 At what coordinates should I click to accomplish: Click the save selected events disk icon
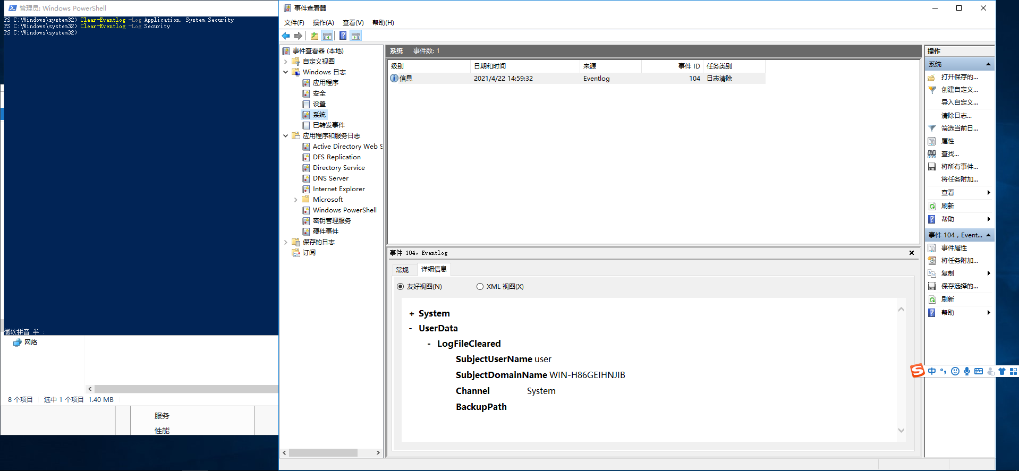click(x=932, y=286)
